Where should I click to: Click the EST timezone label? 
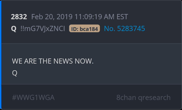coord(122,17)
